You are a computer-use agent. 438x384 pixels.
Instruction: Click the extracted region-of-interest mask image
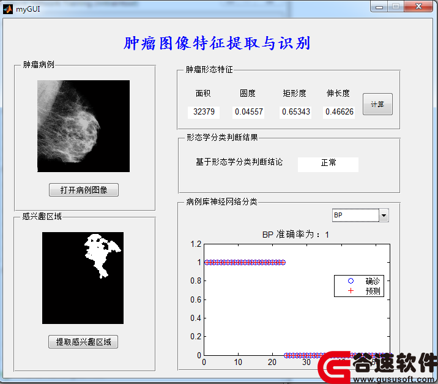pos(83,278)
